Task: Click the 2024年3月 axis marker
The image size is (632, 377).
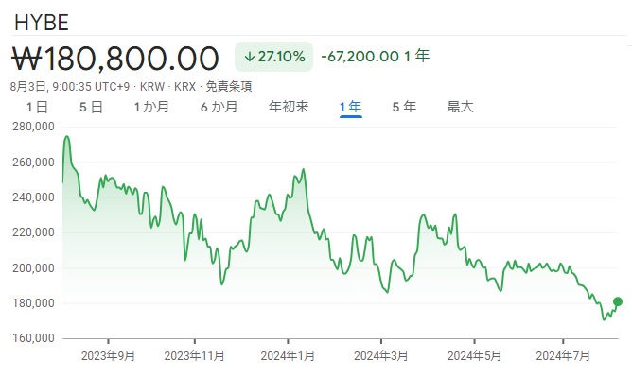Action: [x=381, y=355]
